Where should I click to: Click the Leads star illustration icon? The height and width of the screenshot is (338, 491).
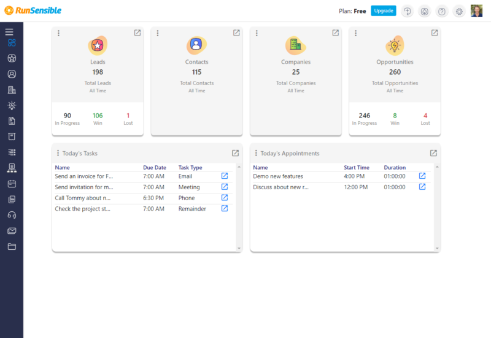(x=98, y=45)
